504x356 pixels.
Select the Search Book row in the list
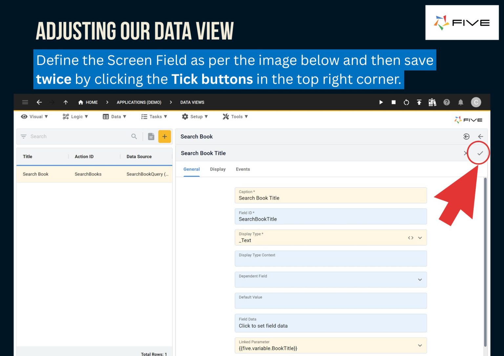pyautogui.click(x=35, y=174)
